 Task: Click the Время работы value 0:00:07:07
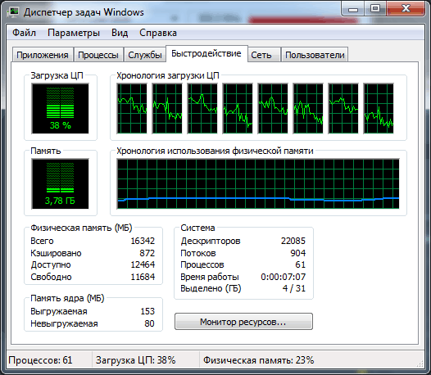(284, 277)
